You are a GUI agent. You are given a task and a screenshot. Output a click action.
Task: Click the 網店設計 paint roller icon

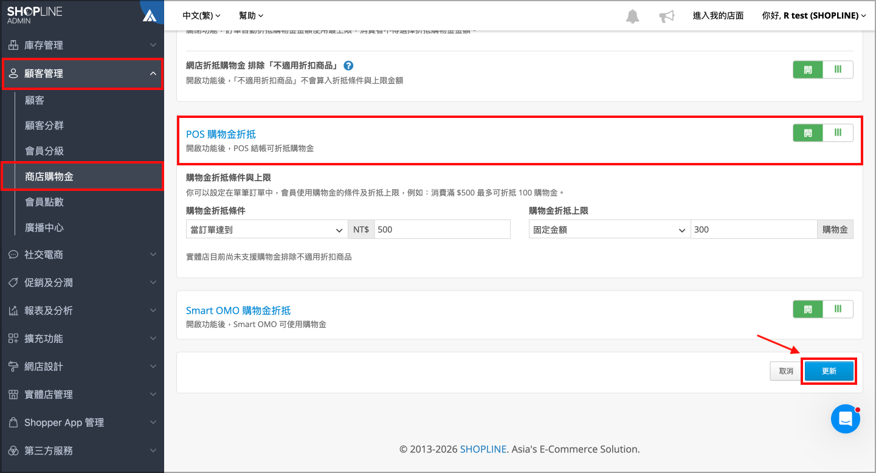click(13, 367)
